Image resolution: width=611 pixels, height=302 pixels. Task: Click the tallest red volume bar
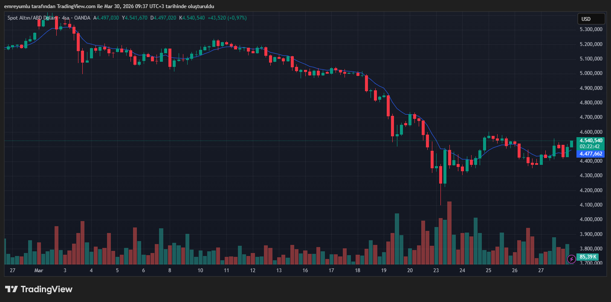coord(449,233)
